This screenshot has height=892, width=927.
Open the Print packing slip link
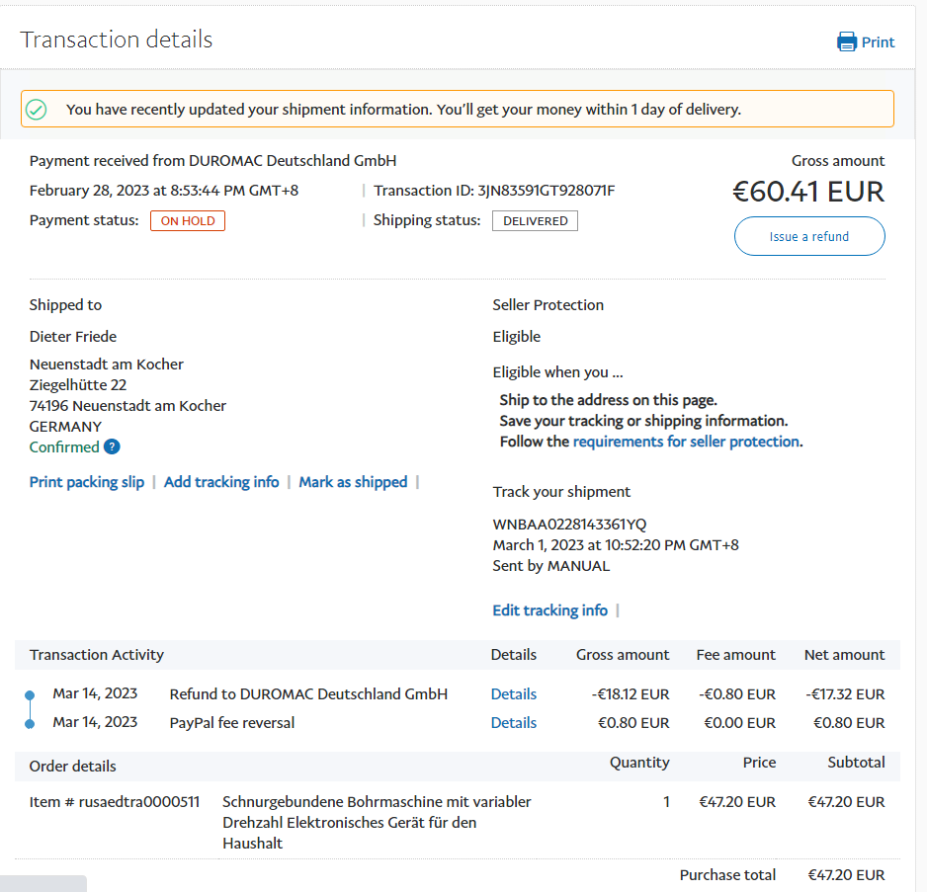point(87,482)
